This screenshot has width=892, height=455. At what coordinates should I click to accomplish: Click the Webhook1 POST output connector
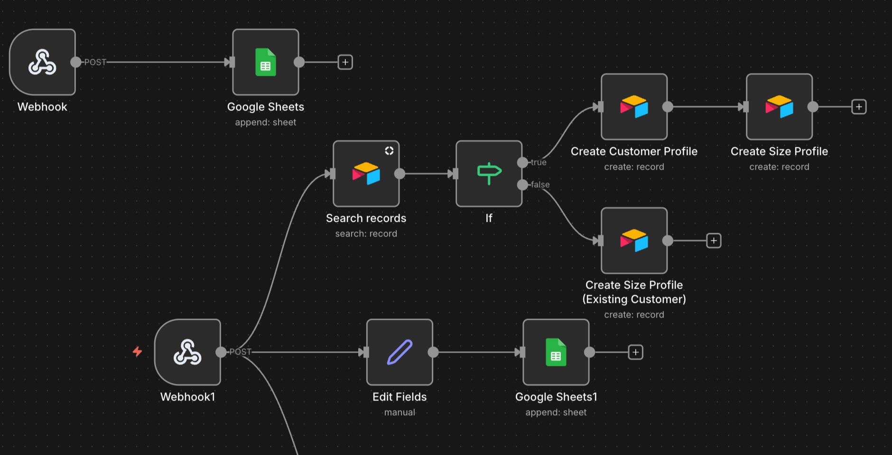(221, 352)
